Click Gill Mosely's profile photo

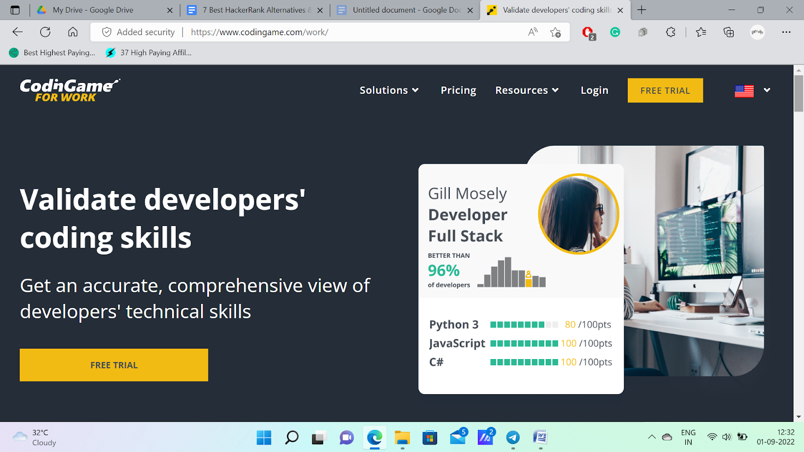[578, 214]
